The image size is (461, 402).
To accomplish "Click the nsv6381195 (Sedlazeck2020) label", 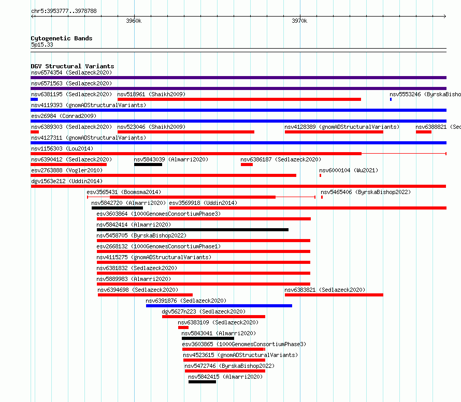I will 71,94.
